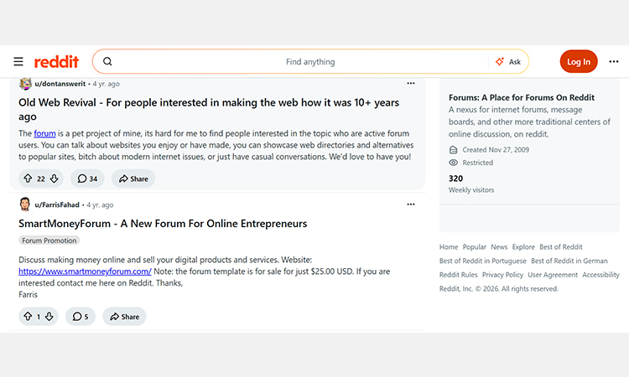Open the Reddit Rules footer link
The width and height of the screenshot is (629, 377).
click(x=459, y=275)
